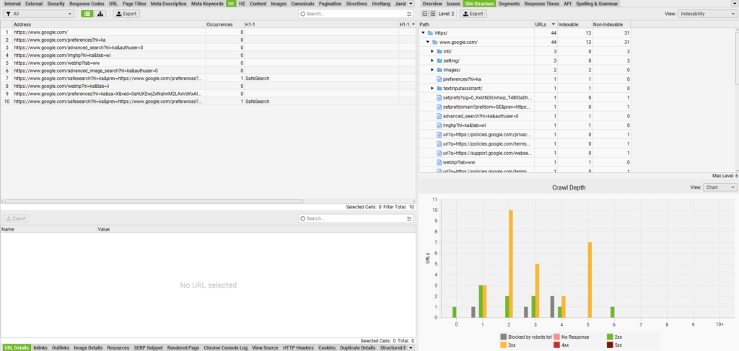The image size is (739, 351).
Task: Add column with plus icon in H1 table
Action: (x=414, y=24)
